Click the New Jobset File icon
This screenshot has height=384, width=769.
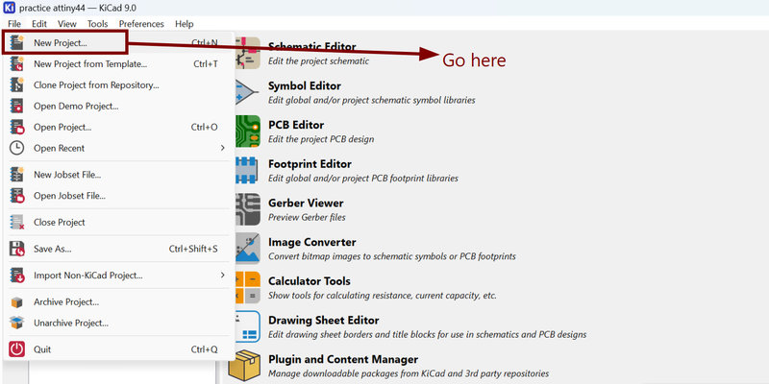16,175
